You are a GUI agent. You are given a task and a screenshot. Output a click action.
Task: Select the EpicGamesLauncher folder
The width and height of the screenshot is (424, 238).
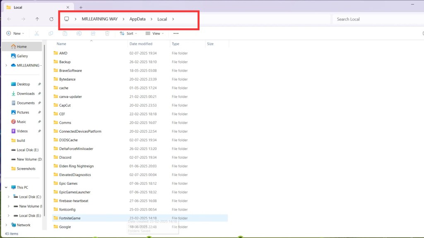[75, 192]
